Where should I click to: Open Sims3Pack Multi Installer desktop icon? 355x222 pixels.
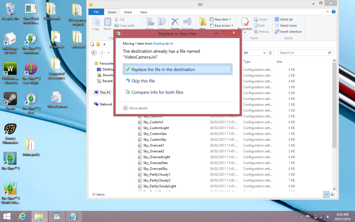tap(31, 14)
